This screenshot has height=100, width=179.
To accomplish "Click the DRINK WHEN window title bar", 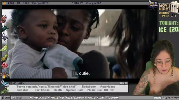I will tap(67, 83).
